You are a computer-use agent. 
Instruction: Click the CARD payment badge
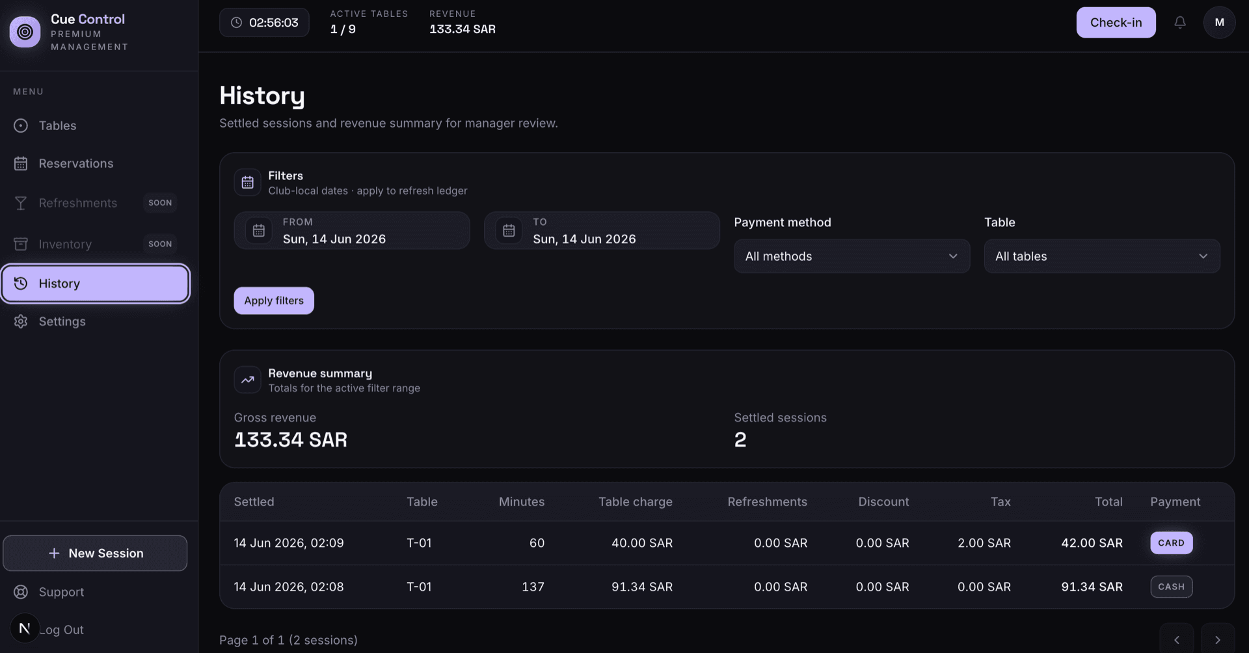coord(1171,543)
